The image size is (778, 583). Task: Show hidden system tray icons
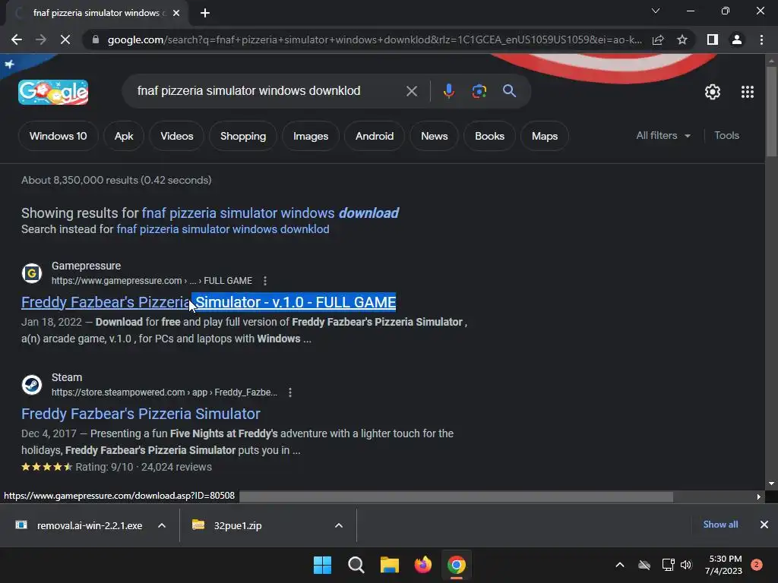pos(620,565)
